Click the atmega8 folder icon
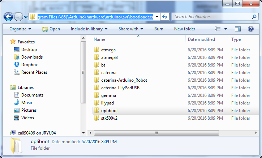Viewport: 262px width, 158px height. coord(96,57)
